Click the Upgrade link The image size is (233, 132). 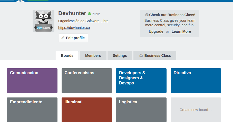[x=156, y=31]
